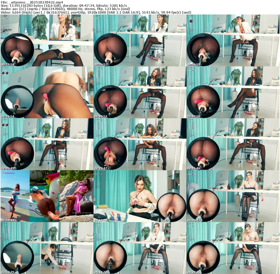This screenshot has height=274, width=280.
Task: Select the thumbnail at 01:29:52
Action: (140, 92)
